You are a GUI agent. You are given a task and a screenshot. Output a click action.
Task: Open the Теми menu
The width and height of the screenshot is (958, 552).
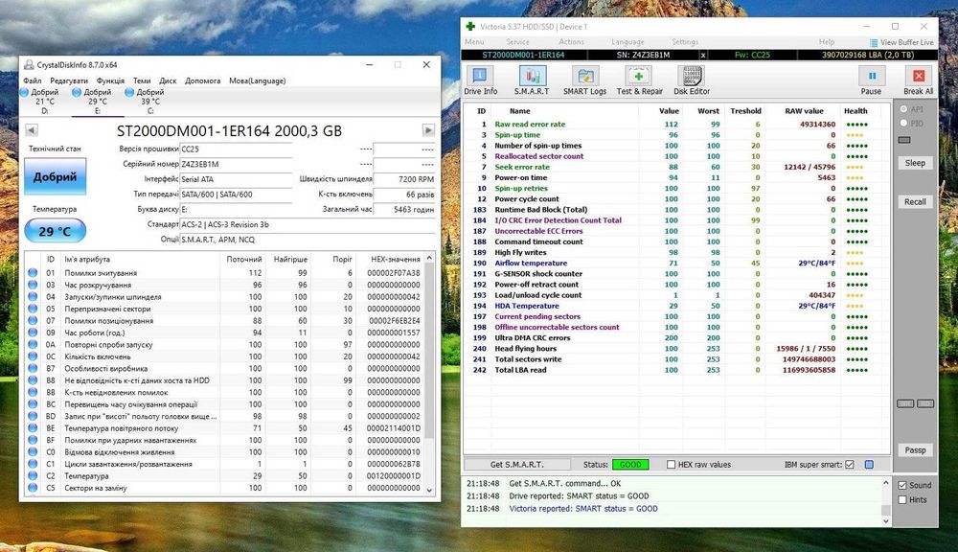click(142, 80)
